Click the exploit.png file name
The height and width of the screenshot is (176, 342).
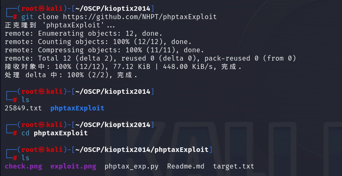tap(73, 166)
